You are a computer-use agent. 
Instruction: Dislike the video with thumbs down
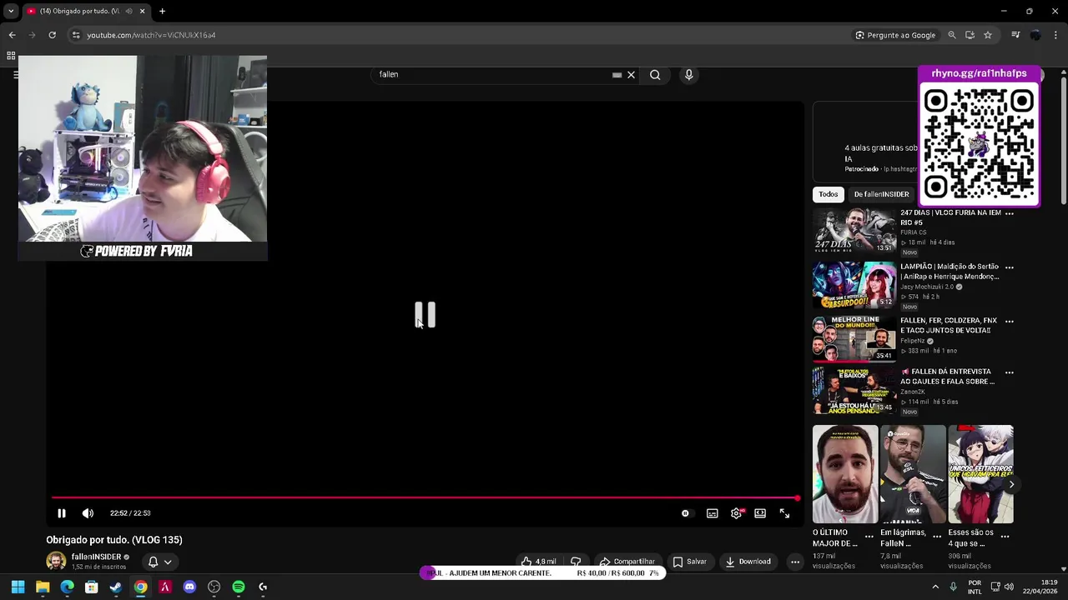(x=576, y=562)
